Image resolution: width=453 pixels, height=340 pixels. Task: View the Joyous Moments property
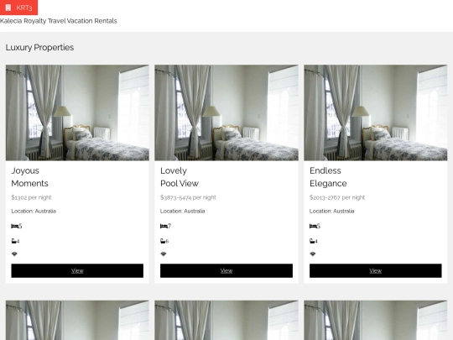point(77,270)
